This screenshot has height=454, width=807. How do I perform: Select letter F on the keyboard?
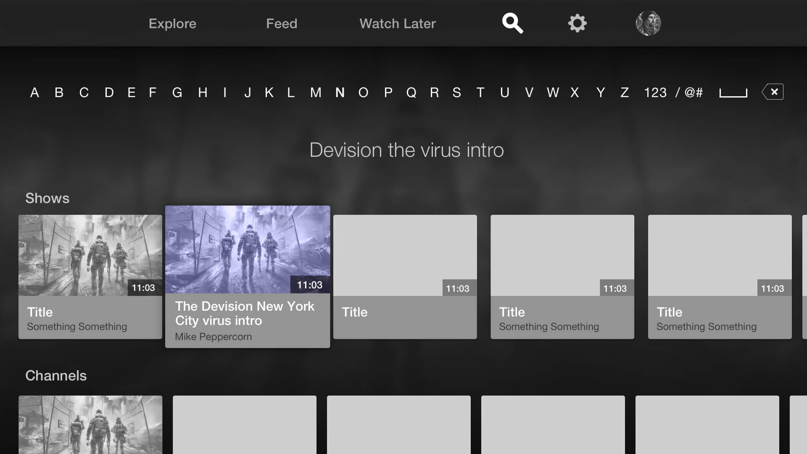(x=153, y=92)
